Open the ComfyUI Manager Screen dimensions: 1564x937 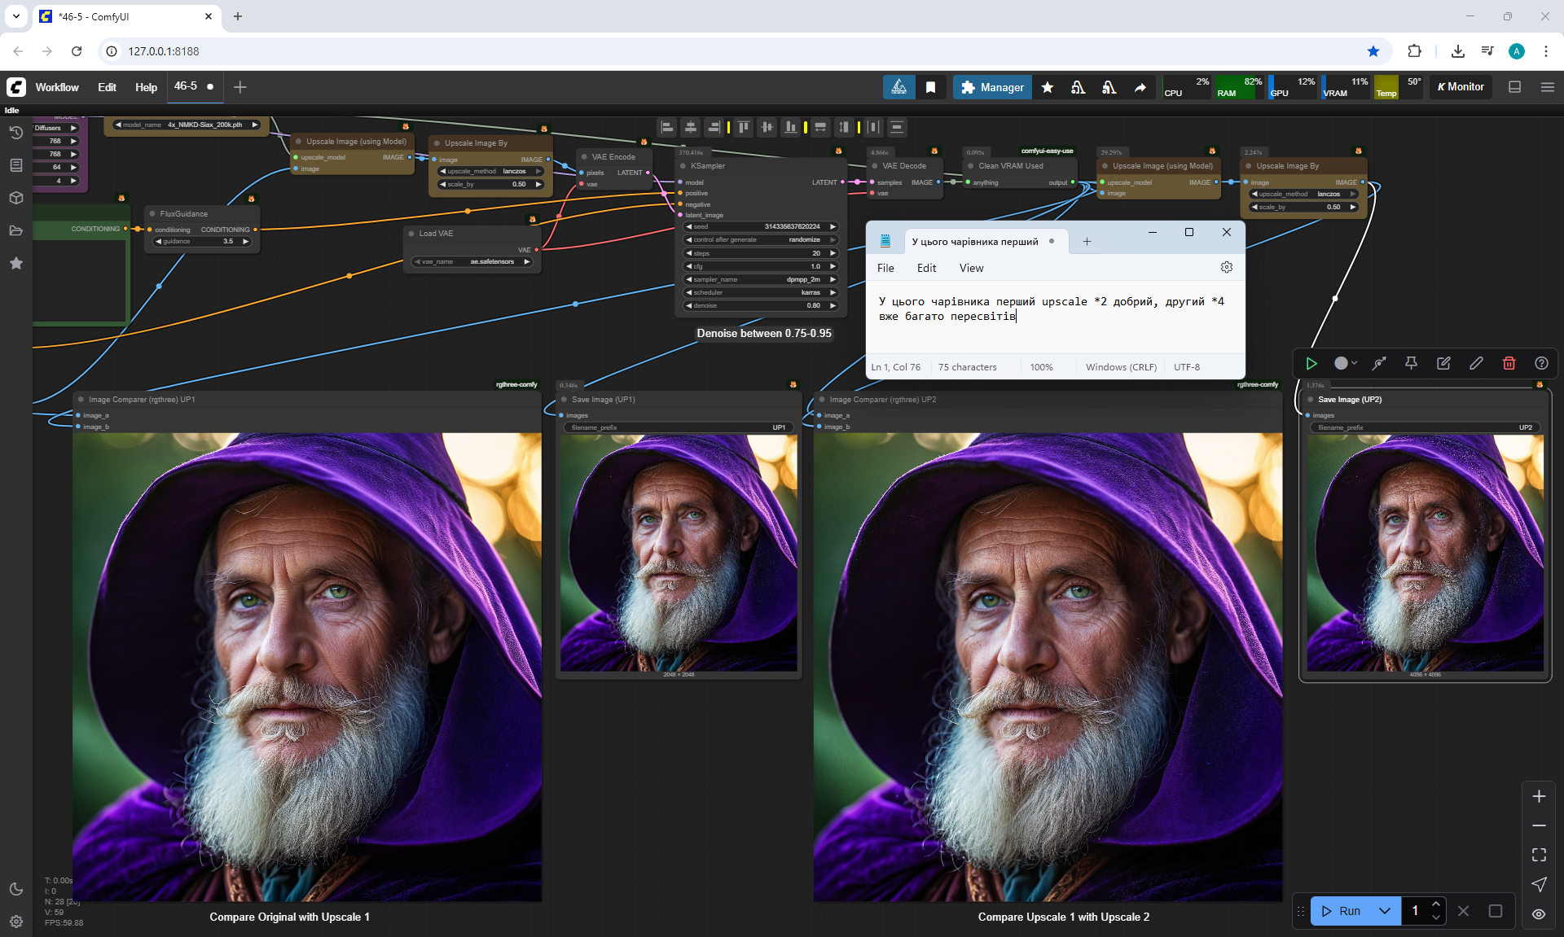pyautogui.click(x=992, y=87)
